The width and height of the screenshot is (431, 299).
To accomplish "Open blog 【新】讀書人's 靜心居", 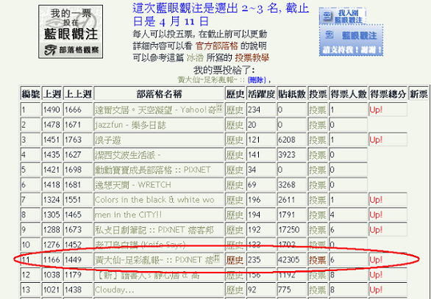I will click(x=147, y=275).
